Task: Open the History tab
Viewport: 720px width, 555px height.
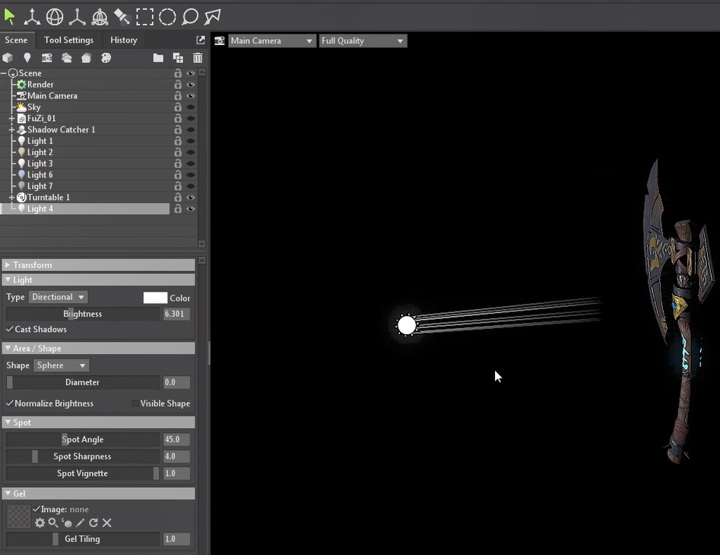Action: click(123, 40)
